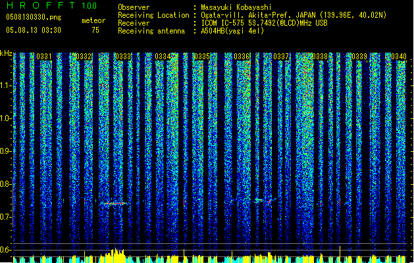Click the Receiver ICOM IC-575 line
Screen dimensions: 414x263
click(222, 23)
